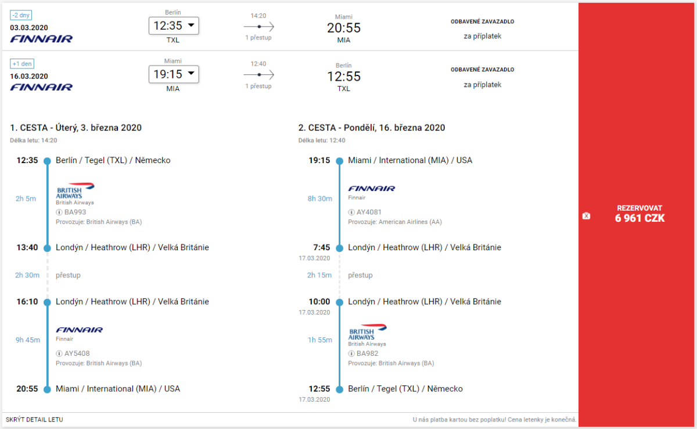Click British Airways logo on Berlin–London leg
This screenshot has width=697, height=429.
pyautogui.click(x=75, y=190)
